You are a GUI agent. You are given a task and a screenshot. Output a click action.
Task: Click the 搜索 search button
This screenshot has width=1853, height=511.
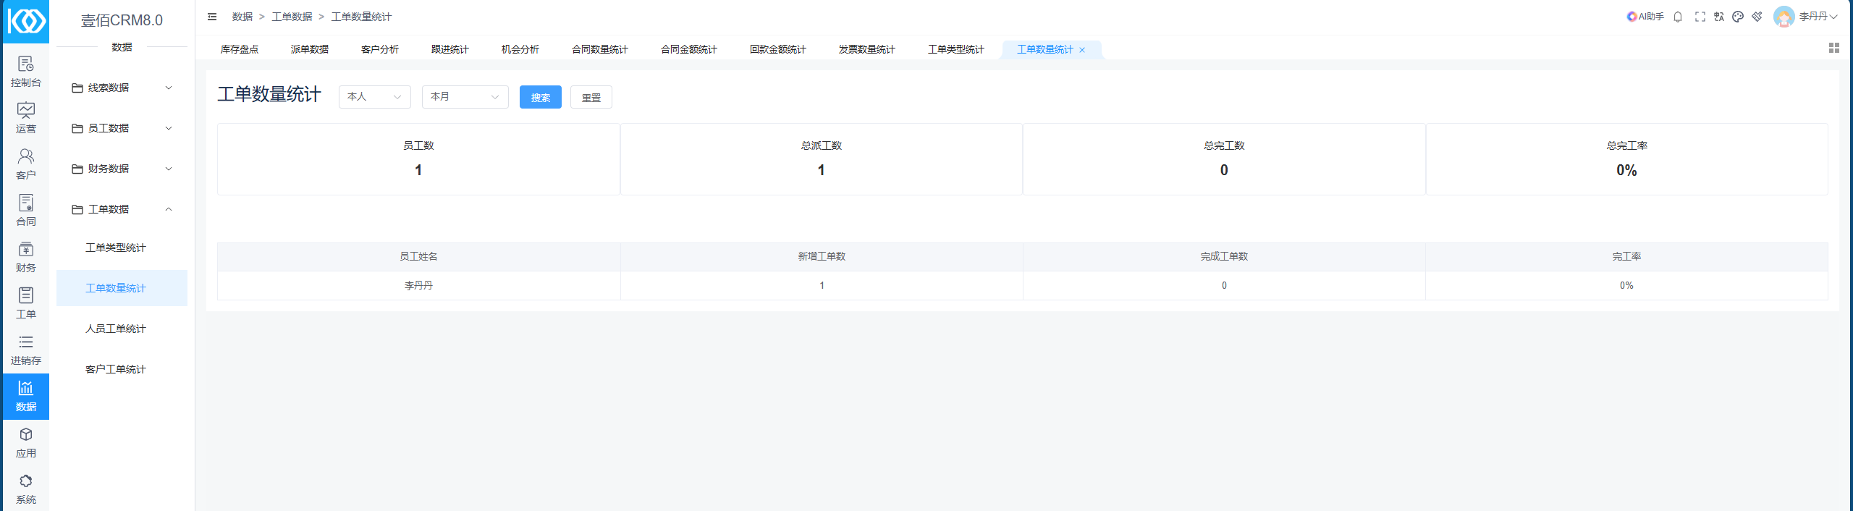coord(541,97)
